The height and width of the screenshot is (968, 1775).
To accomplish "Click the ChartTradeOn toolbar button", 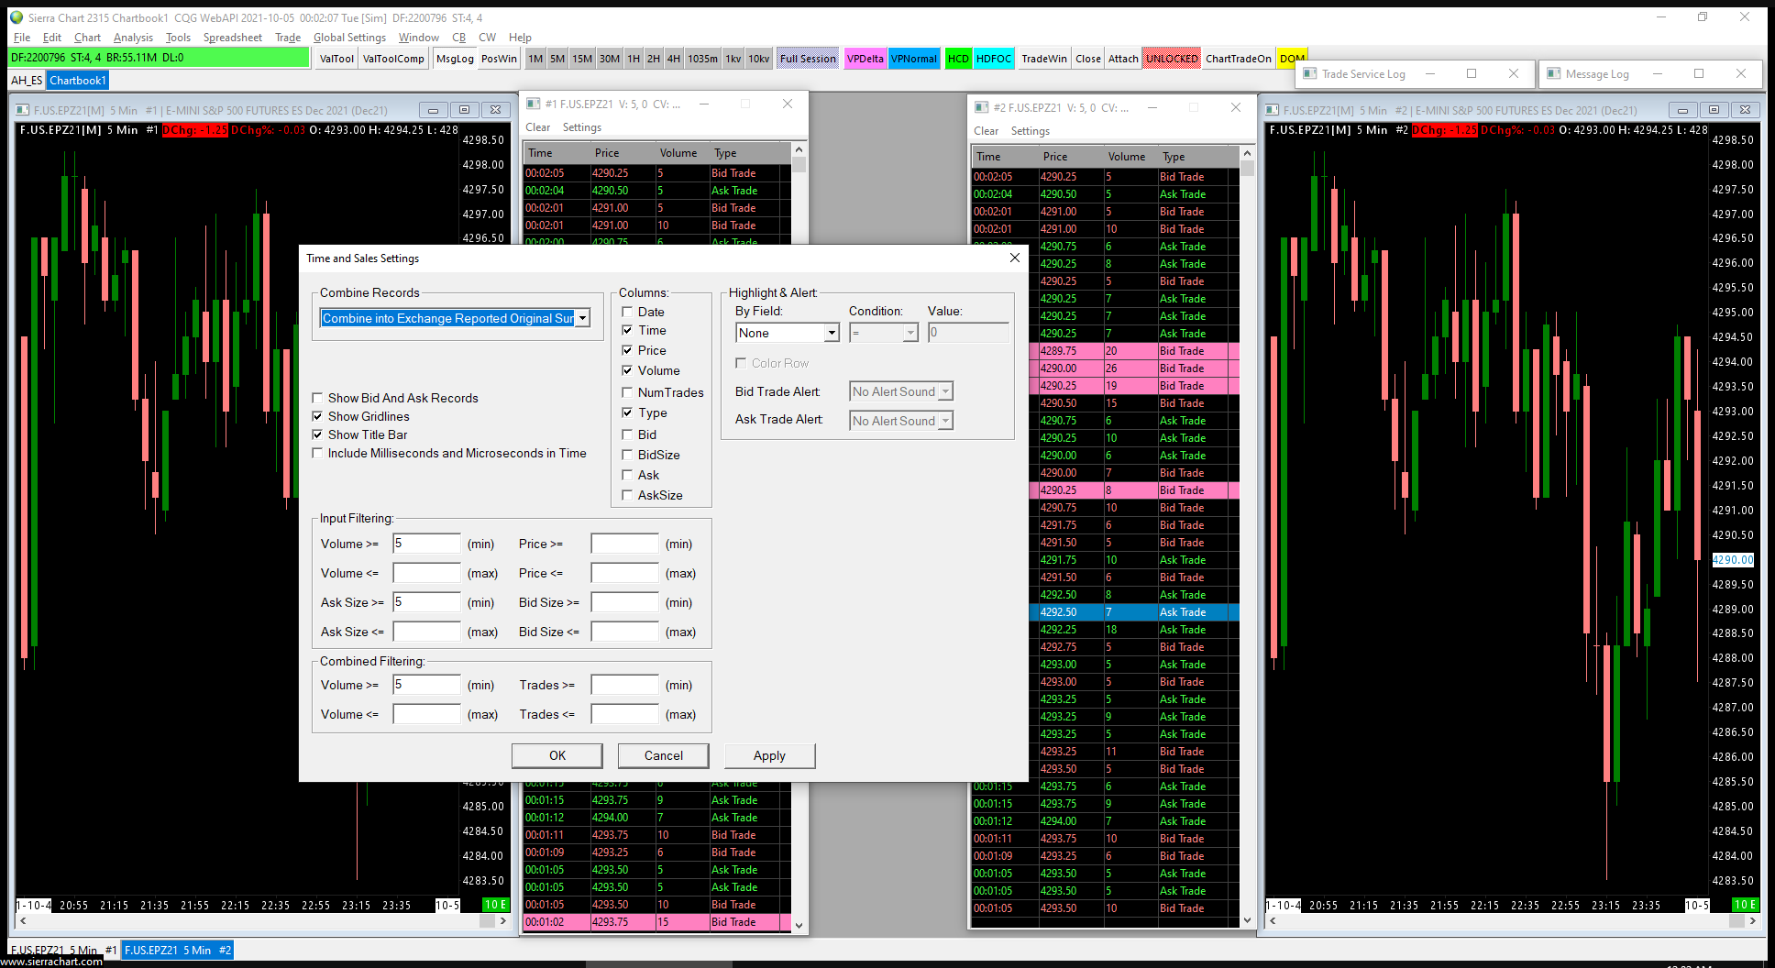I will [1239, 59].
